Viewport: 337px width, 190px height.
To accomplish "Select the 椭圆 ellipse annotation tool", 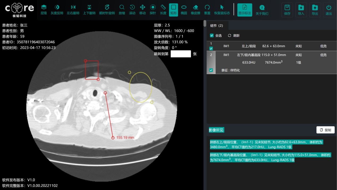I will (x=184, y=10).
